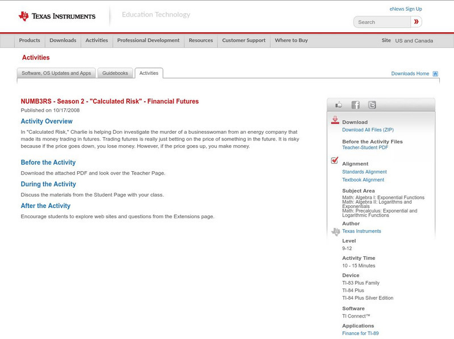Click the Published on 10/17/2008 text

pos(50,110)
